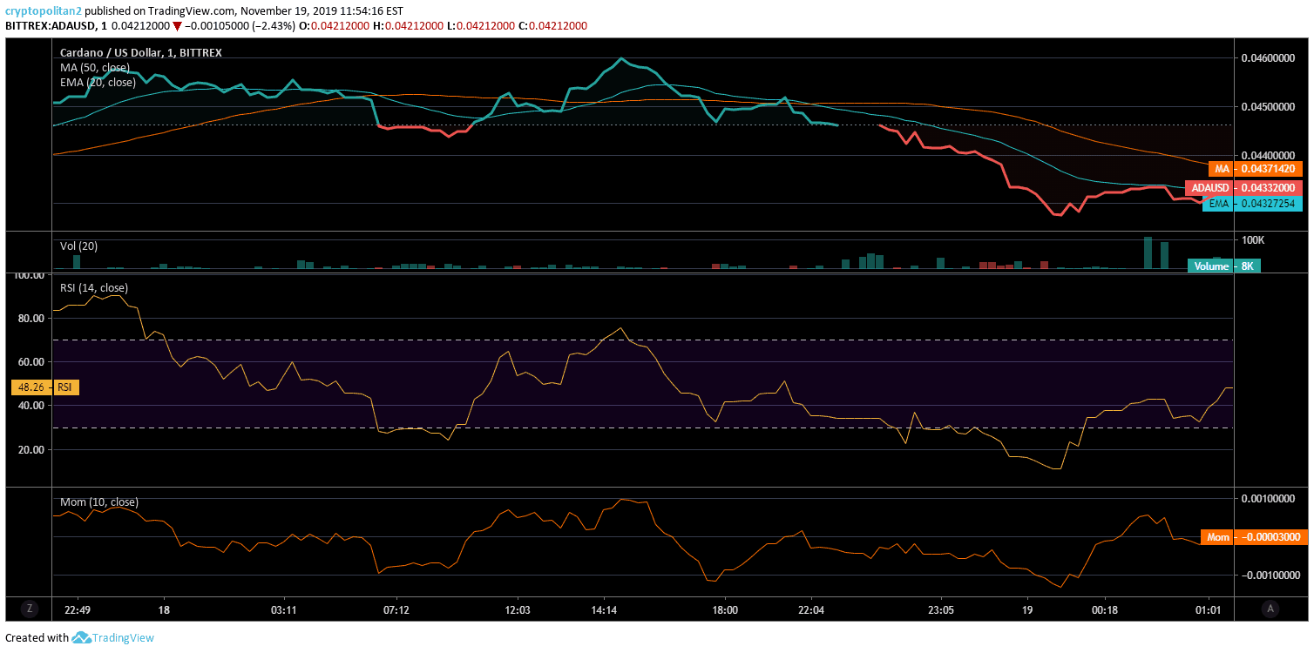The height and width of the screenshot is (653, 1314).
Task: Click the 'Created with' TradingView wordmark
Action: coord(124,638)
